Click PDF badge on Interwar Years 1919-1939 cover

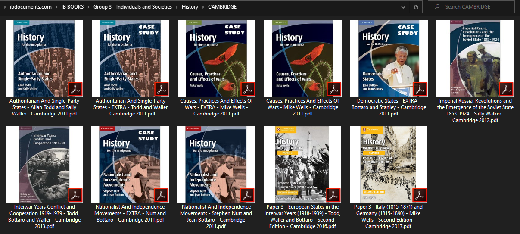point(75,195)
